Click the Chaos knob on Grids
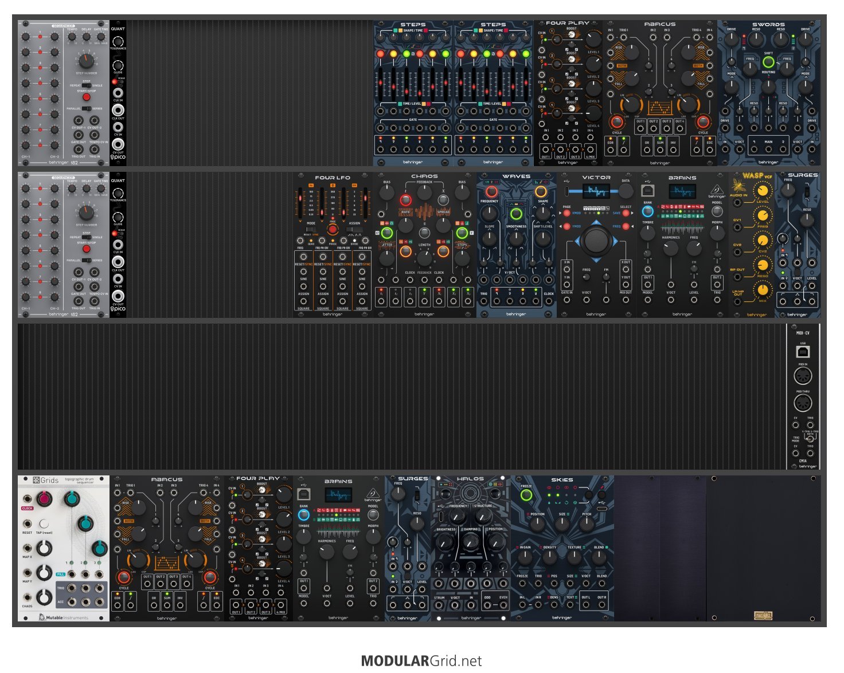The height and width of the screenshot is (673, 844). click(44, 597)
